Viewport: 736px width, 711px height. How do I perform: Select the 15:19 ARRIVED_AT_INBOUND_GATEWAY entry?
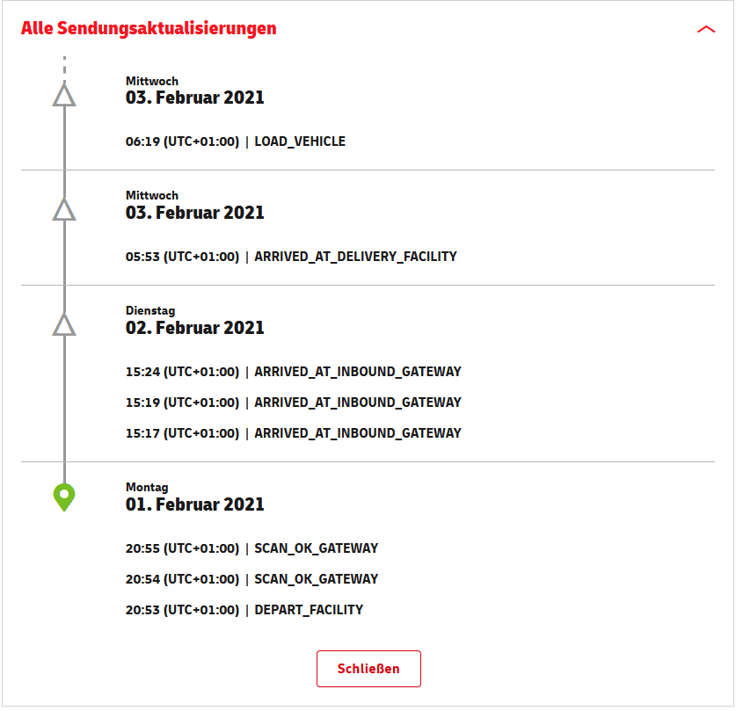[x=294, y=403]
